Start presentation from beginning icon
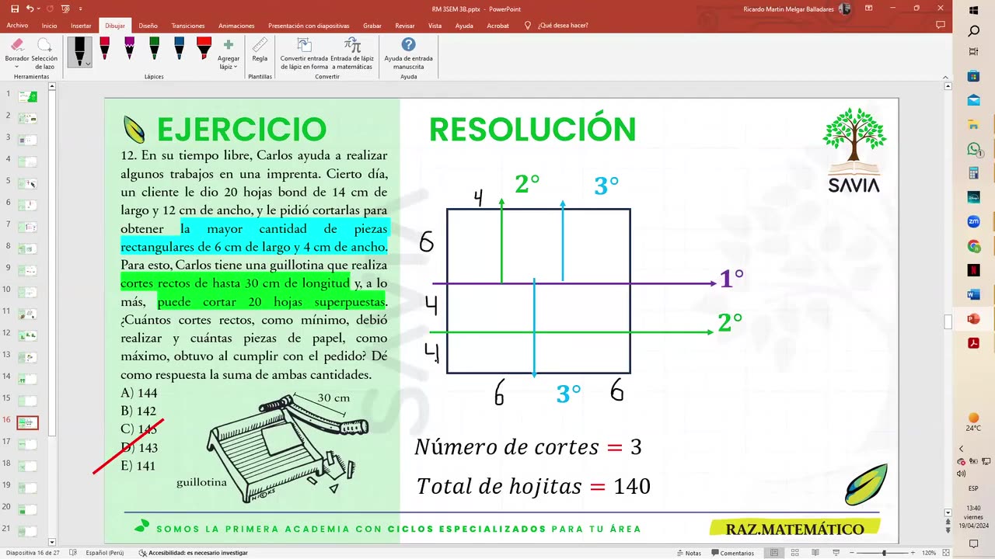 coord(66,9)
